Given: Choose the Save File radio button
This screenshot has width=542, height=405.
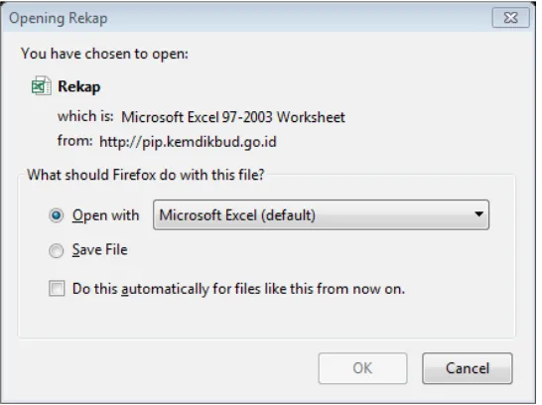Looking at the screenshot, I should coord(56,250).
